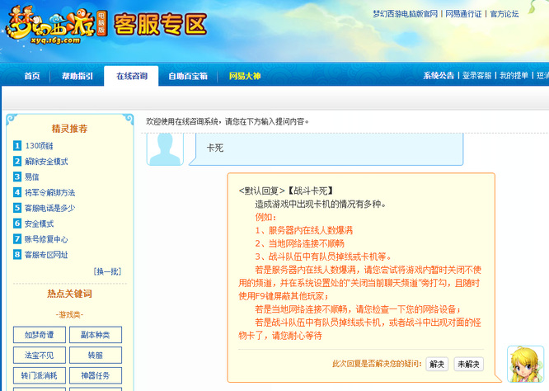Click the 法宝不见 keyword button
Image resolution: width=549 pixels, height=391 pixels.
point(40,356)
